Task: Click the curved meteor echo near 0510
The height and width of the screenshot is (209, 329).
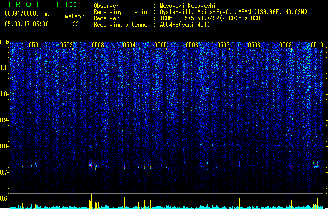Action: (x=316, y=166)
